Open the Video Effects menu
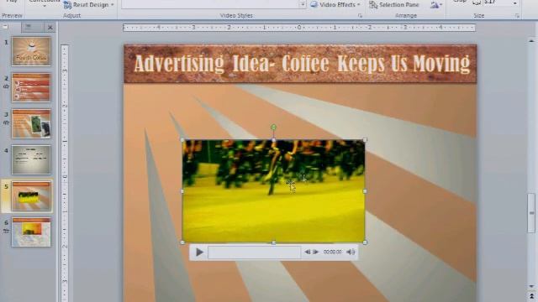This screenshot has height=302, width=538. tap(335, 5)
